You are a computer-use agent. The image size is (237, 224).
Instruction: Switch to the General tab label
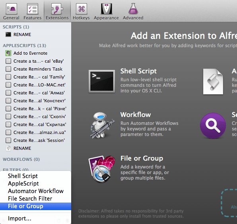(x=12, y=18)
